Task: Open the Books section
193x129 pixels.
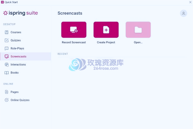Action: point(25,73)
